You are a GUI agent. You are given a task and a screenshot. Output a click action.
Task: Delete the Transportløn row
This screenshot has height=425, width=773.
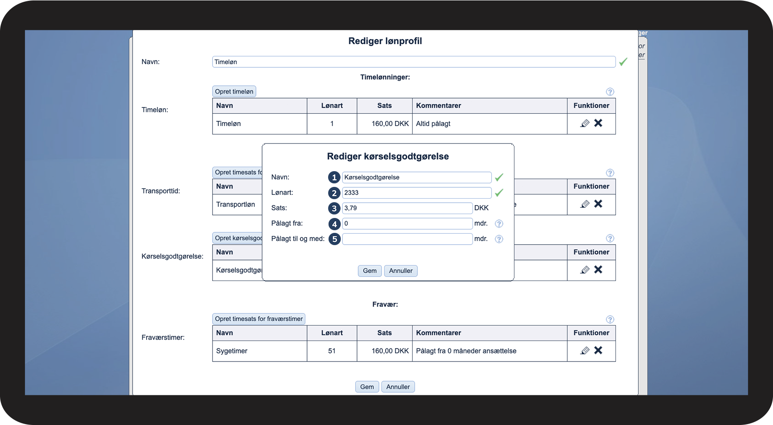point(598,204)
